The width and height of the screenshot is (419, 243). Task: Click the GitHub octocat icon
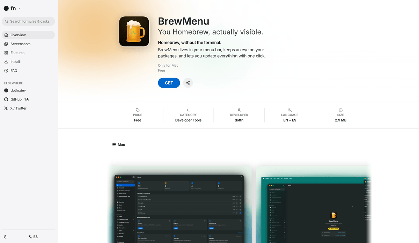(6, 99)
